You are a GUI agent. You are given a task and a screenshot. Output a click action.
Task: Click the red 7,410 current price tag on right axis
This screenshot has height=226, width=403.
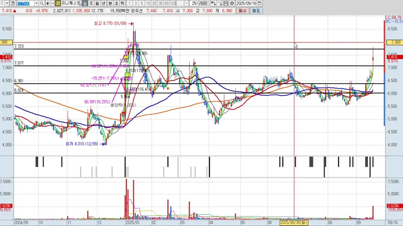395,57
